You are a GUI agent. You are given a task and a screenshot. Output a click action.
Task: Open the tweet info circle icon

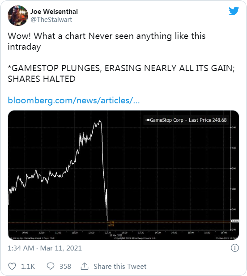point(235,248)
